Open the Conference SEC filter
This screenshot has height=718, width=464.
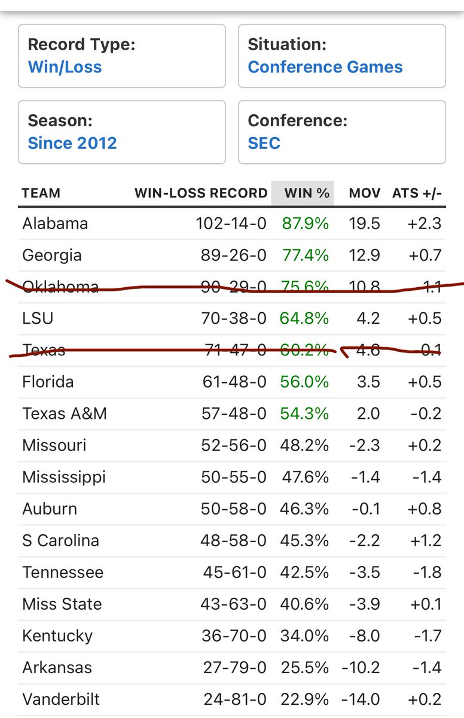point(342,132)
